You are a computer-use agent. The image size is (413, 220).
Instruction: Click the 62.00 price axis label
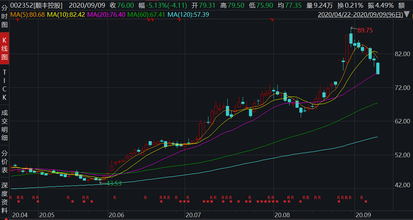point(403,121)
